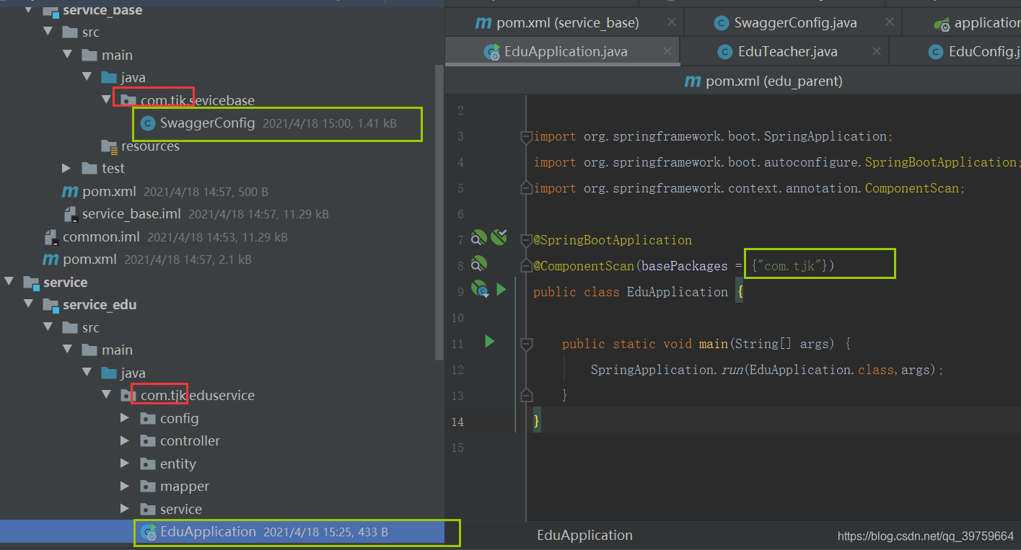Click the EduApplication breadcrumb below the editor

(584, 536)
